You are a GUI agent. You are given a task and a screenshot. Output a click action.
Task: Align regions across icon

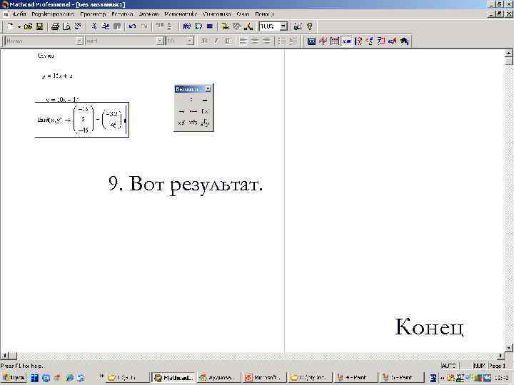(159, 26)
